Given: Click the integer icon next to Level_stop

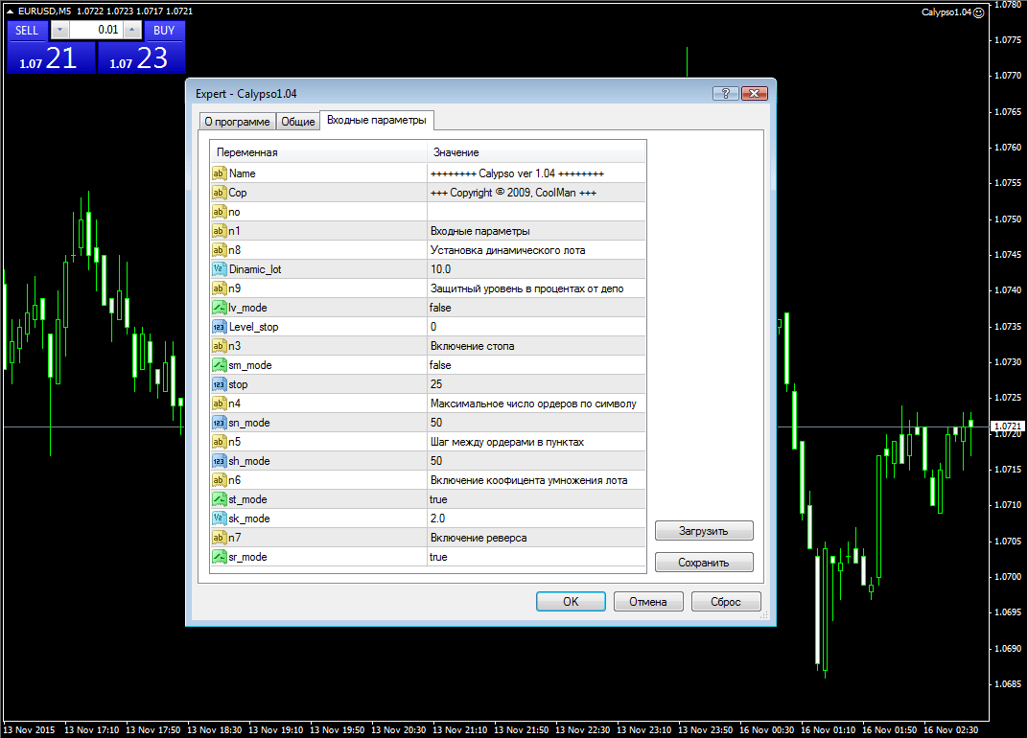Looking at the screenshot, I should 219,327.
